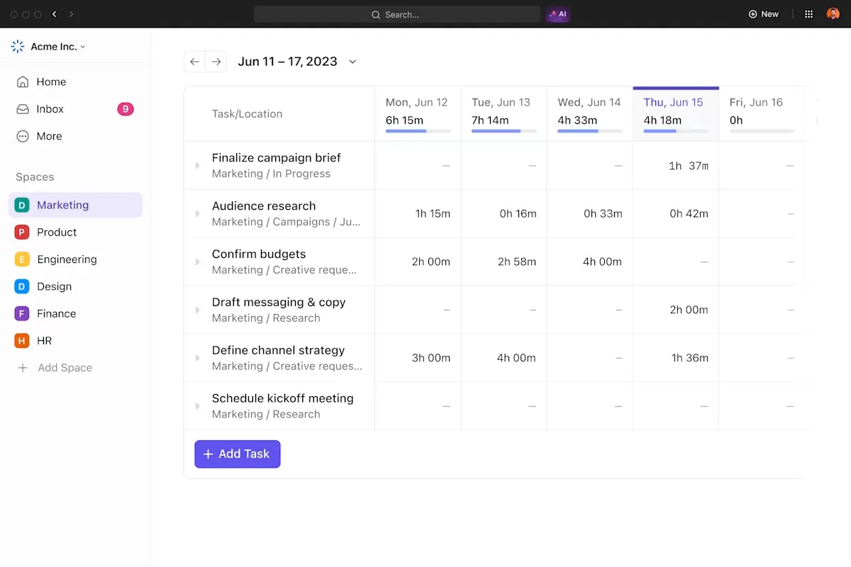Select the Fri, Jun 16 column header
This screenshot has width=851, height=567.
(x=762, y=113)
